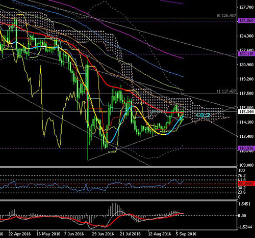Click the MACD 0.00 zero level label
Screen dimensions: 255x238
click(242, 216)
